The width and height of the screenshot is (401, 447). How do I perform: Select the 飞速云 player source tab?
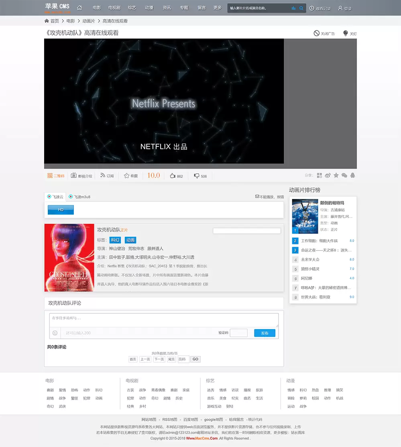click(55, 197)
